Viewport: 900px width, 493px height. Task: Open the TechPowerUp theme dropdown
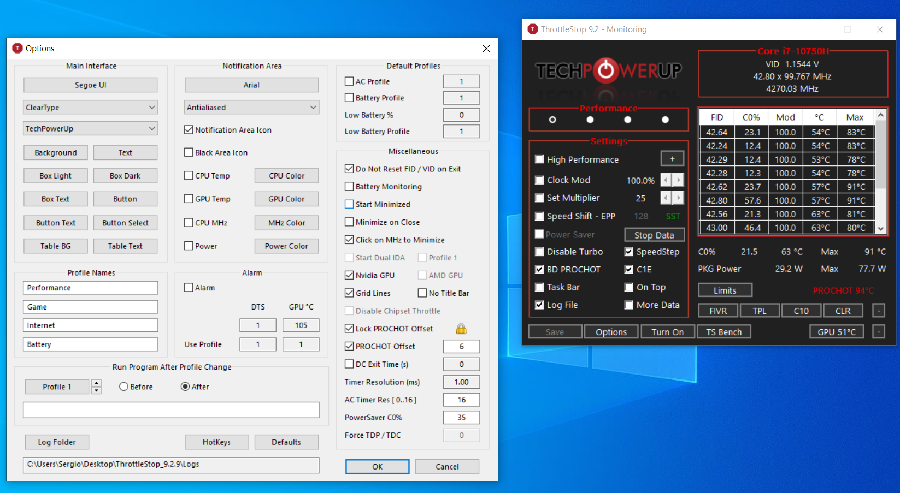(x=91, y=129)
